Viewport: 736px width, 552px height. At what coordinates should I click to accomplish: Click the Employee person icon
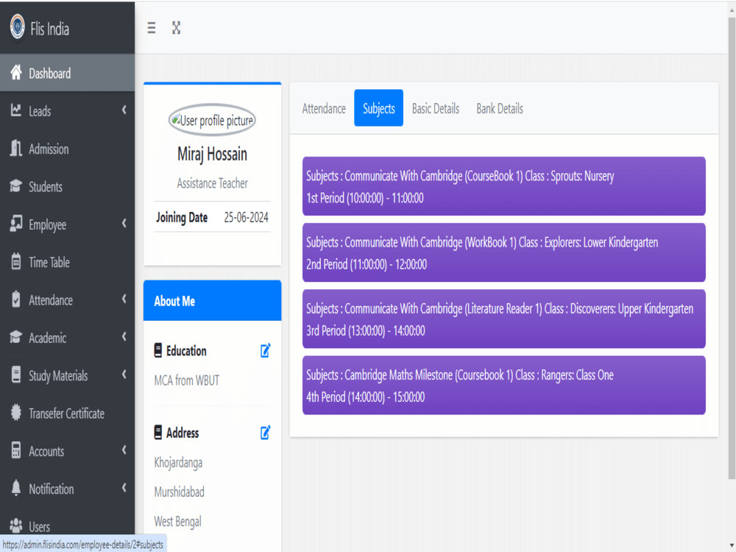point(16,224)
